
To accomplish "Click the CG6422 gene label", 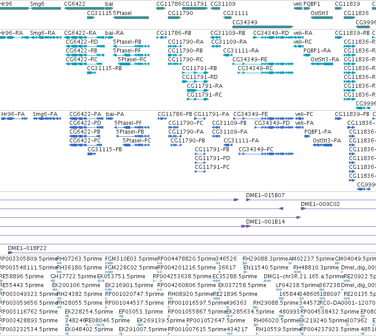I will (x=75, y=4).
